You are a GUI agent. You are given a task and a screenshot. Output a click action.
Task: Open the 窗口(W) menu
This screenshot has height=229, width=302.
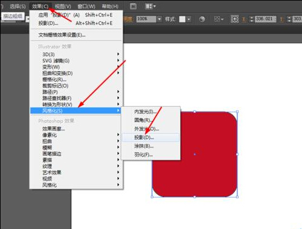[86, 7]
